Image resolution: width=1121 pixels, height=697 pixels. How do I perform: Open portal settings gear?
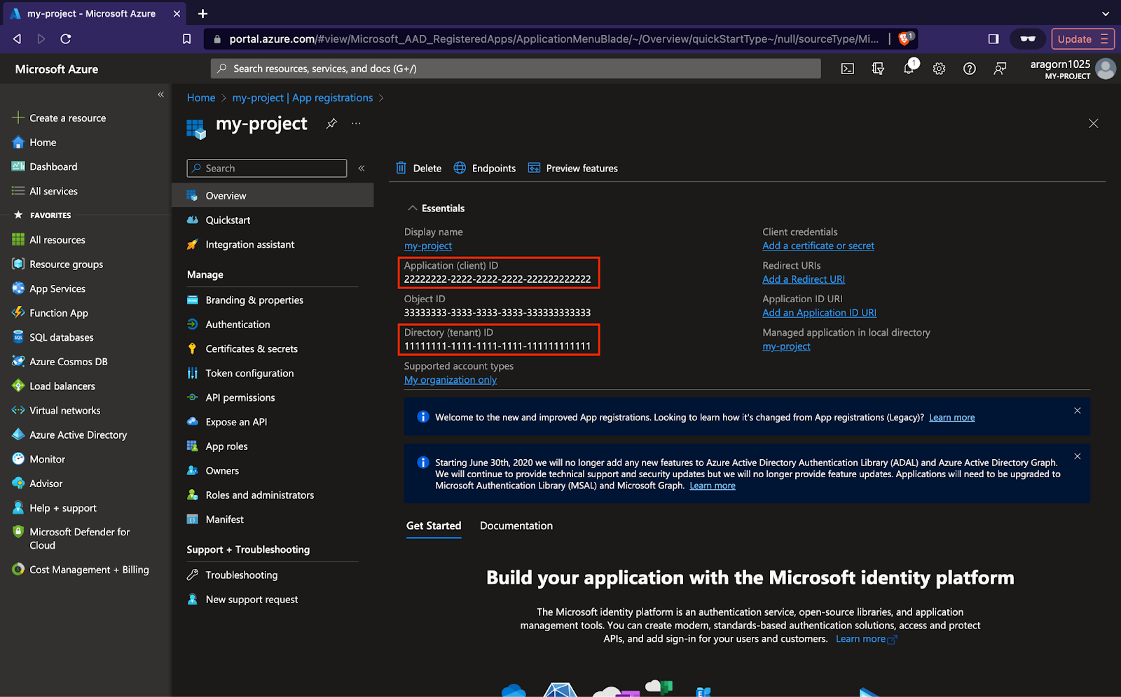pyautogui.click(x=939, y=69)
